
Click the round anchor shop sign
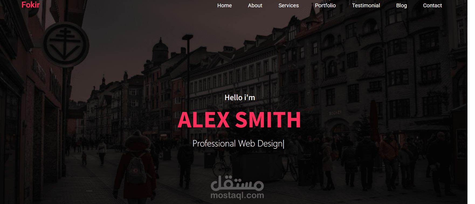point(66,45)
